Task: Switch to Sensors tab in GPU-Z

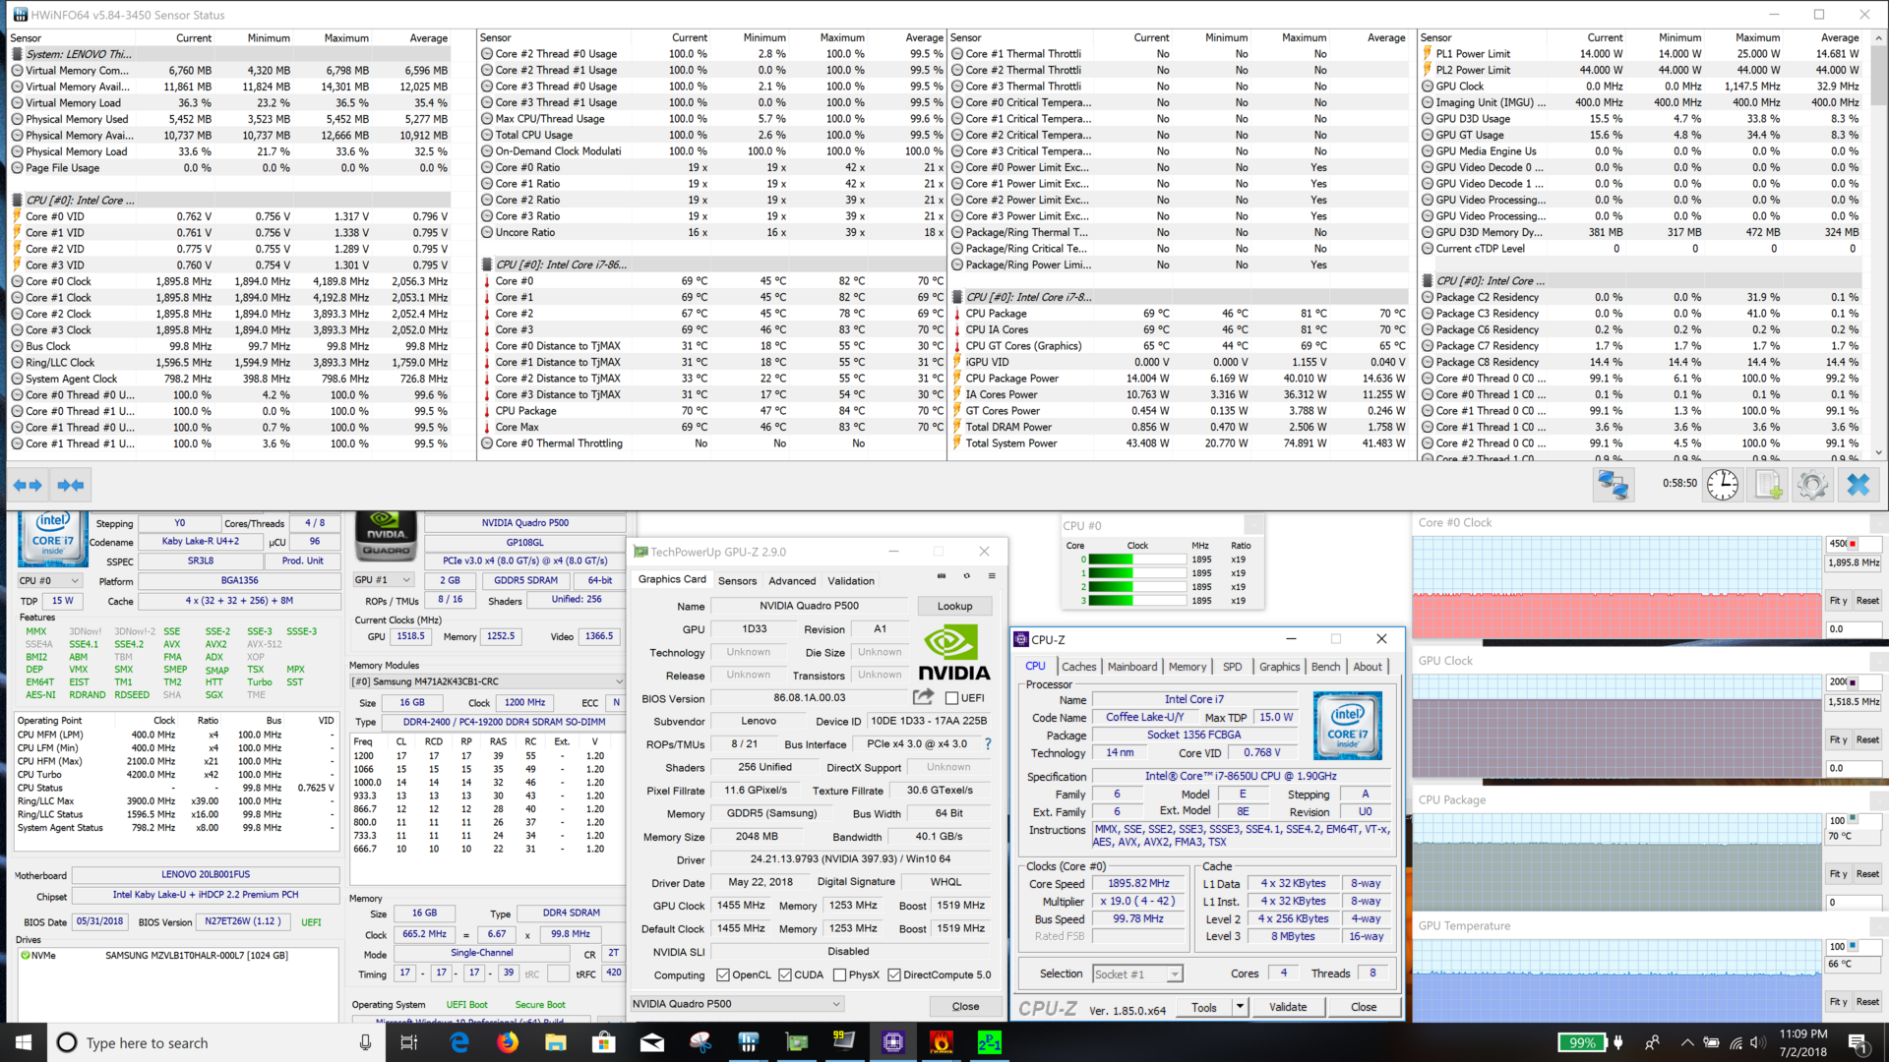Action: (737, 580)
